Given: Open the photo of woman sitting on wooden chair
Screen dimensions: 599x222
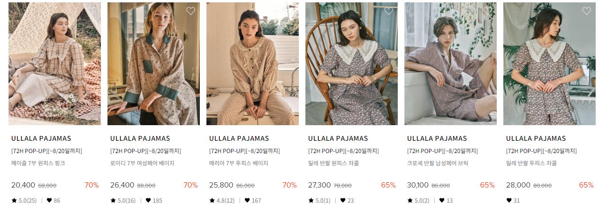Looking at the screenshot, I should pos(351,64).
